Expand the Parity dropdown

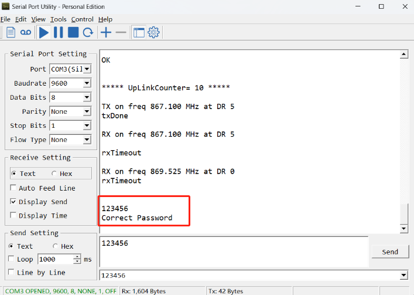pos(87,111)
